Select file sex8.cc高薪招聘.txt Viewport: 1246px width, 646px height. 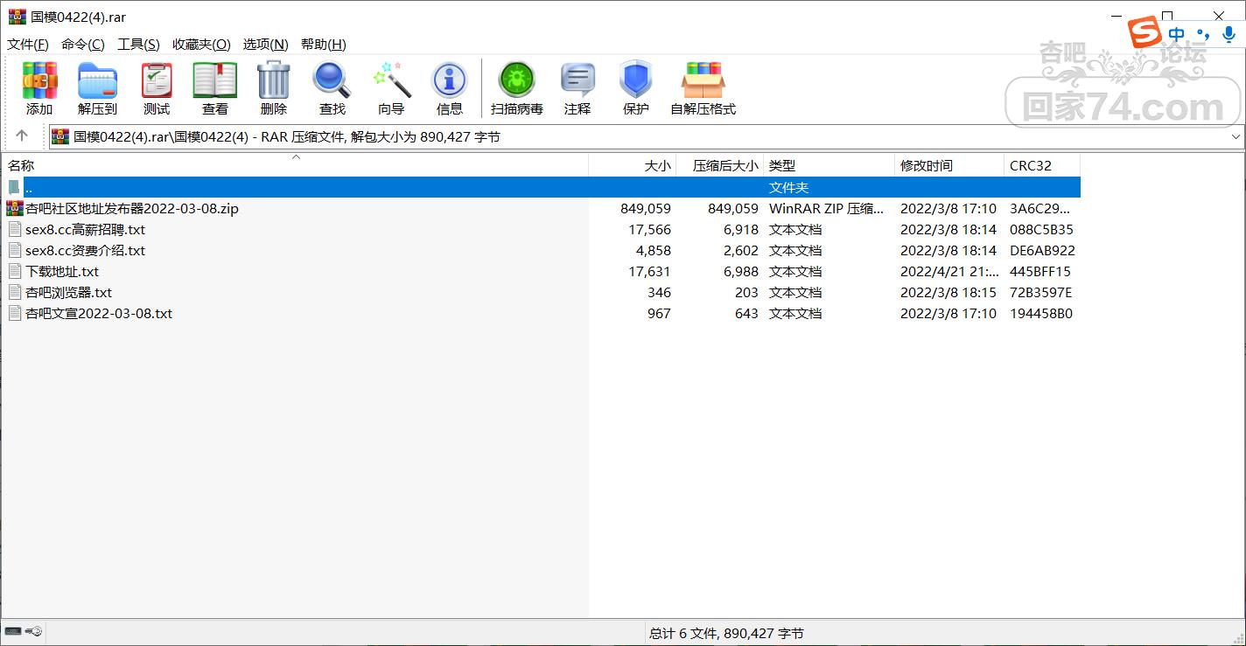coord(86,229)
